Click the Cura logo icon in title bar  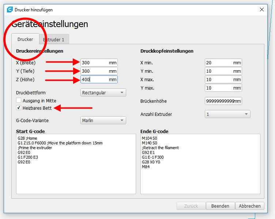[x=10, y=10]
